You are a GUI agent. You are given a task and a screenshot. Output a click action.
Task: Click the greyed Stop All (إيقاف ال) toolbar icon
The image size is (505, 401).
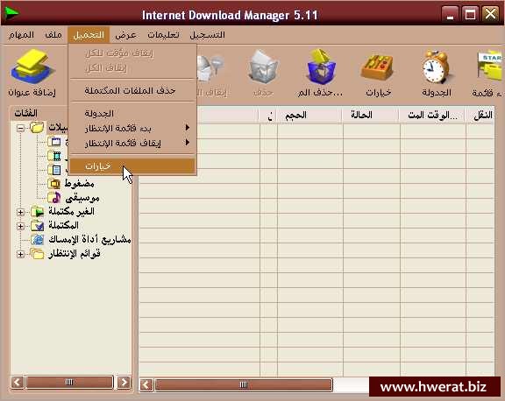(x=210, y=67)
